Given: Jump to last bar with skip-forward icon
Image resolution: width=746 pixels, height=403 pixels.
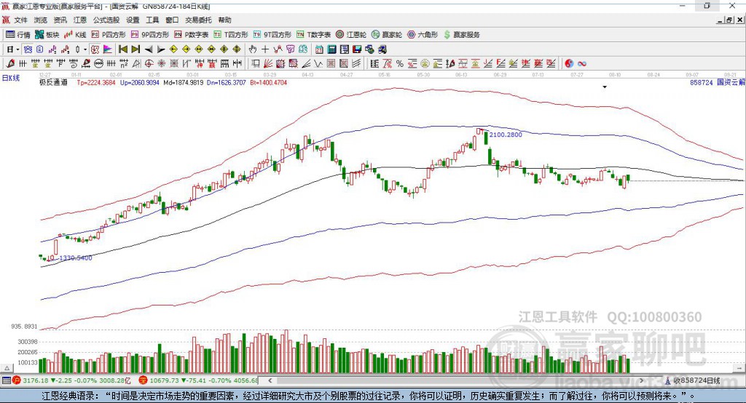Looking at the screenshot, I should click(136, 49).
